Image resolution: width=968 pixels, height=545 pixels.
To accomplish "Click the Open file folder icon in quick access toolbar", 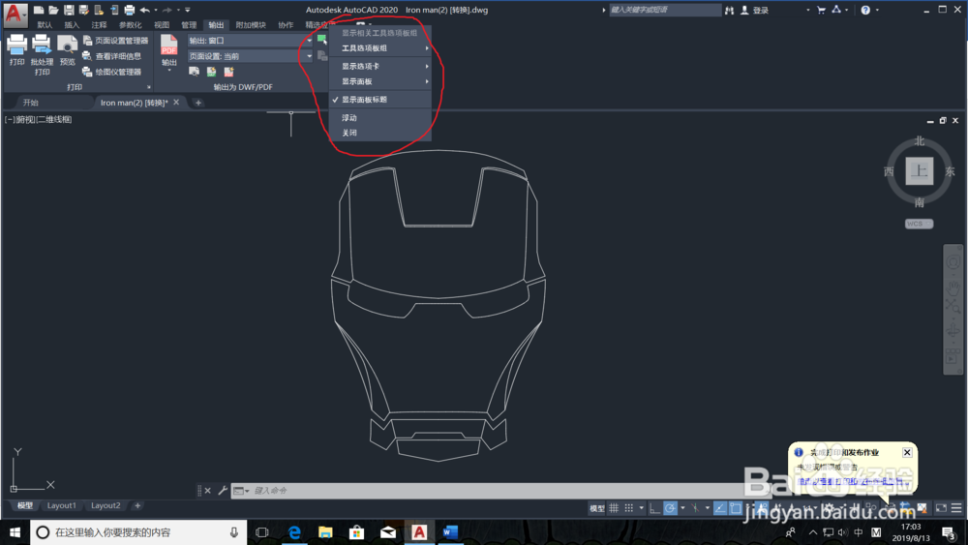I will tap(53, 10).
